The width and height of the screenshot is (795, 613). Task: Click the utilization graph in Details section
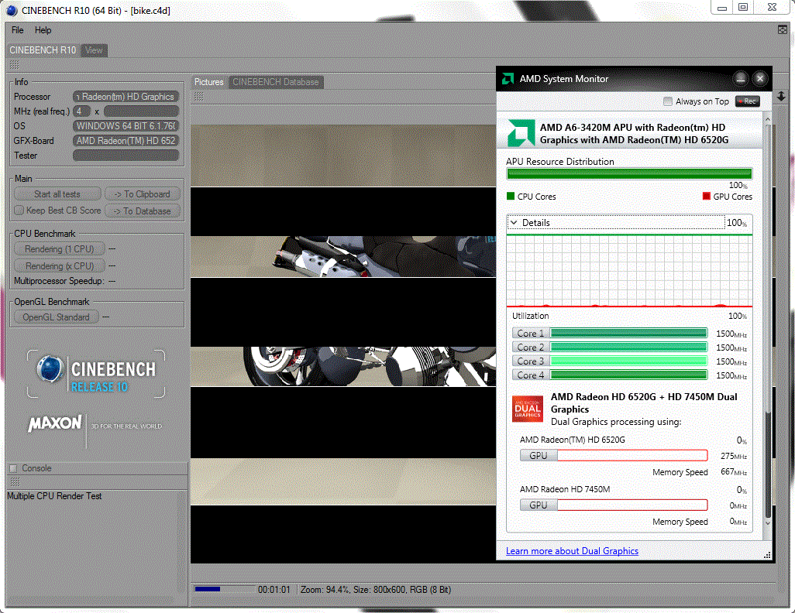point(629,271)
